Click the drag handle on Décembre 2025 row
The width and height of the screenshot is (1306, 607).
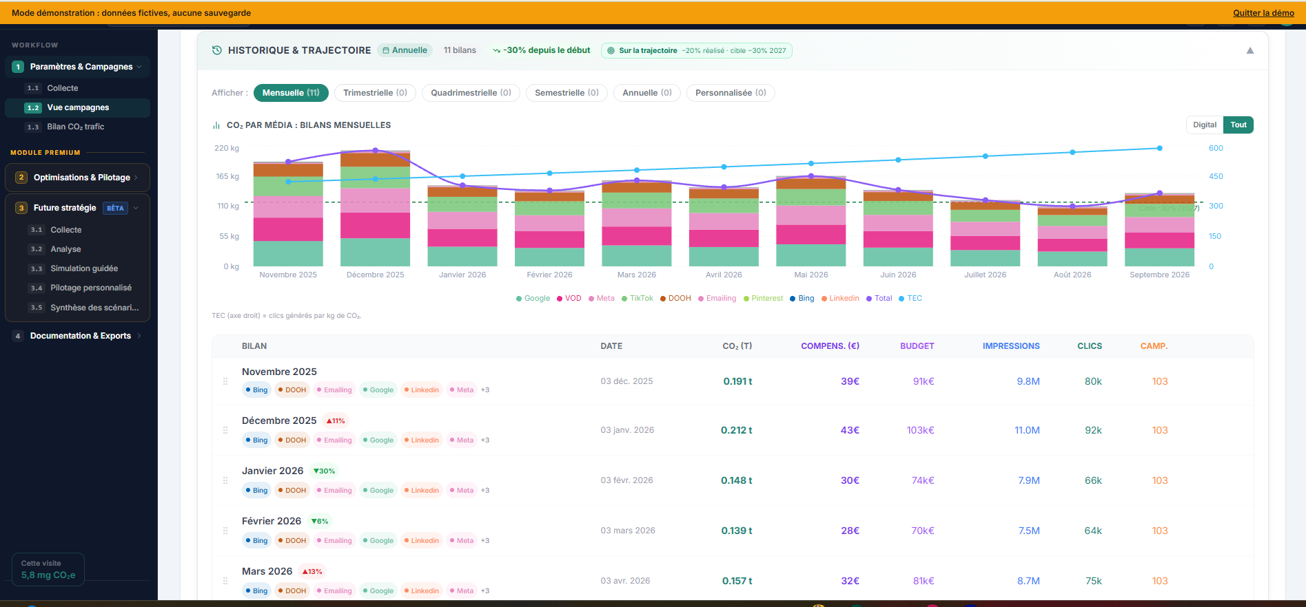225,430
